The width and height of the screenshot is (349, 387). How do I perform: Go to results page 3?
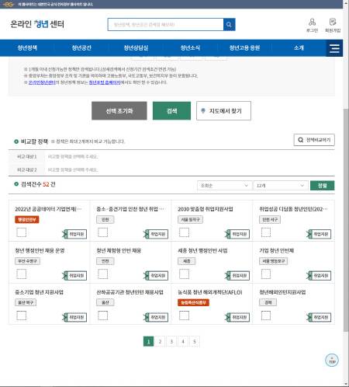tap(171, 342)
